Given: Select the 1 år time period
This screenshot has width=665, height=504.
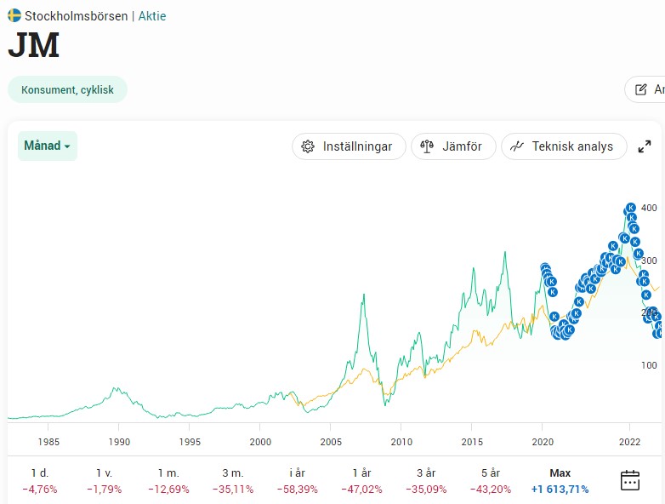Looking at the screenshot, I should pos(361,481).
